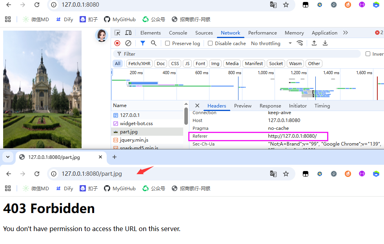
Task: Open the Dify bookmark in top bar
Action: point(65,19)
